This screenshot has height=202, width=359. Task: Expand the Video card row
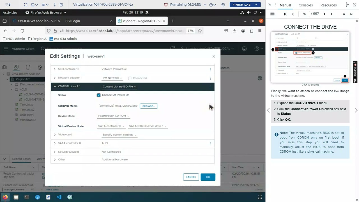[x=55, y=135]
